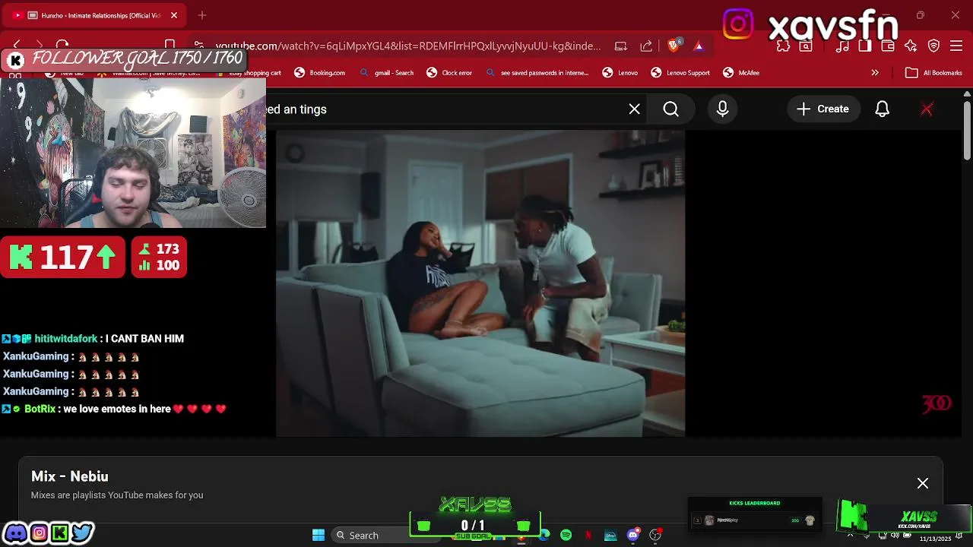Open the Clock error bookmark
The image size is (973, 547).
[449, 73]
